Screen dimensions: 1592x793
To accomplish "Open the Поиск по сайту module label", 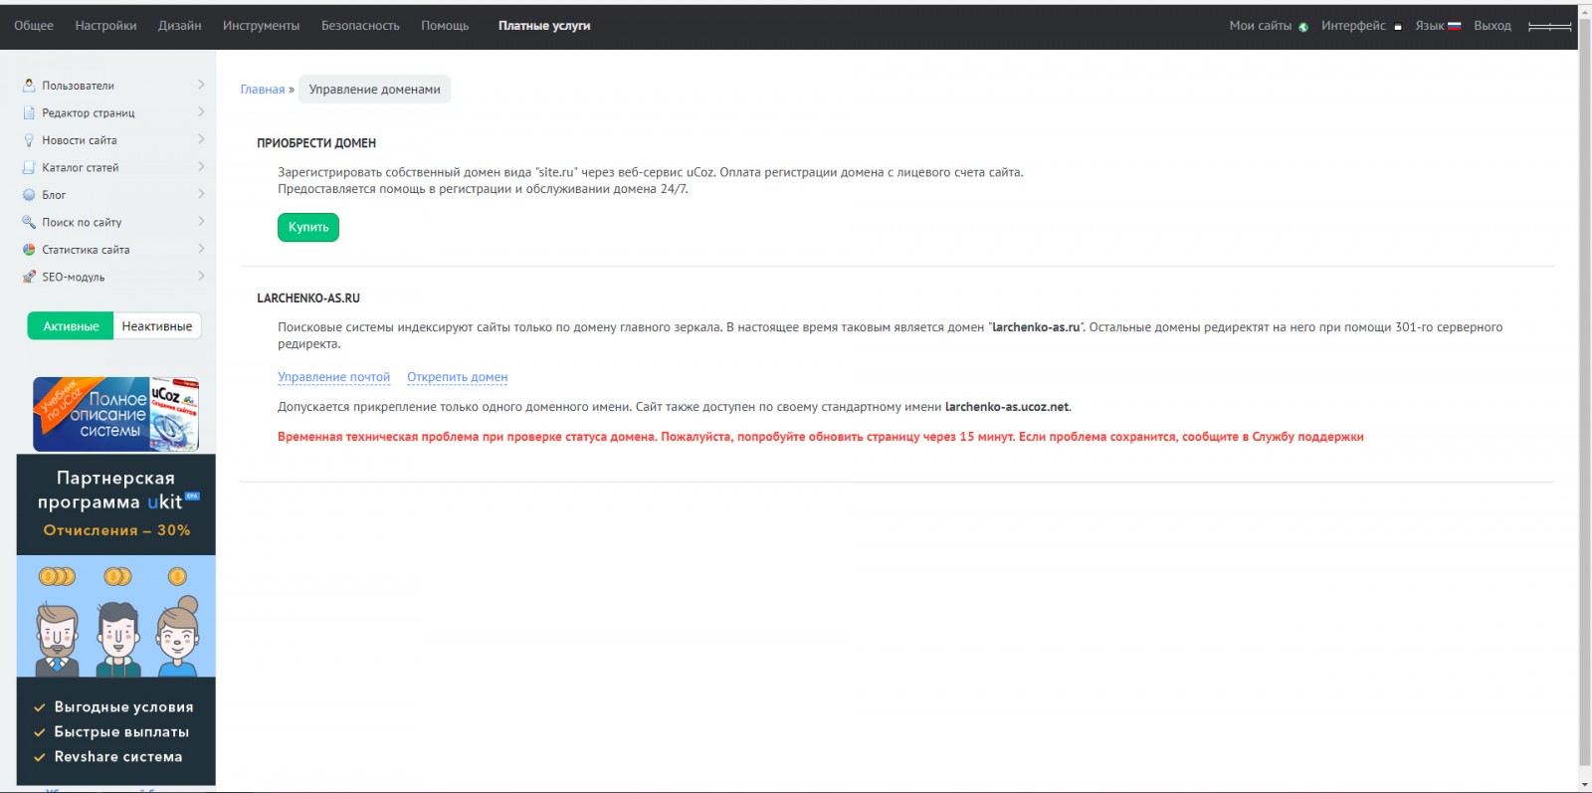I will pyautogui.click(x=82, y=223).
